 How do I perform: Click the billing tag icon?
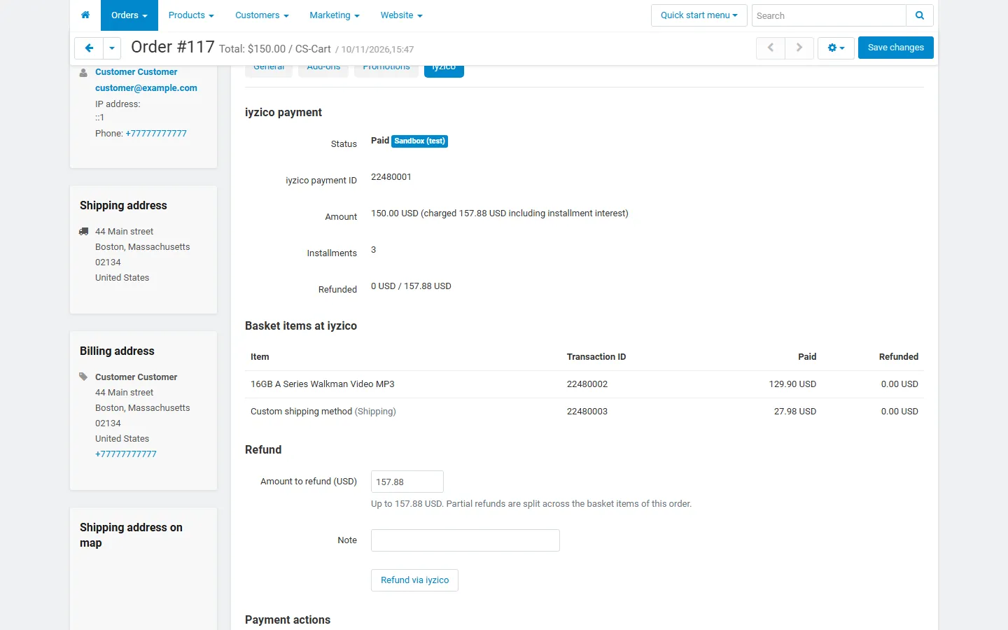click(83, 377)
